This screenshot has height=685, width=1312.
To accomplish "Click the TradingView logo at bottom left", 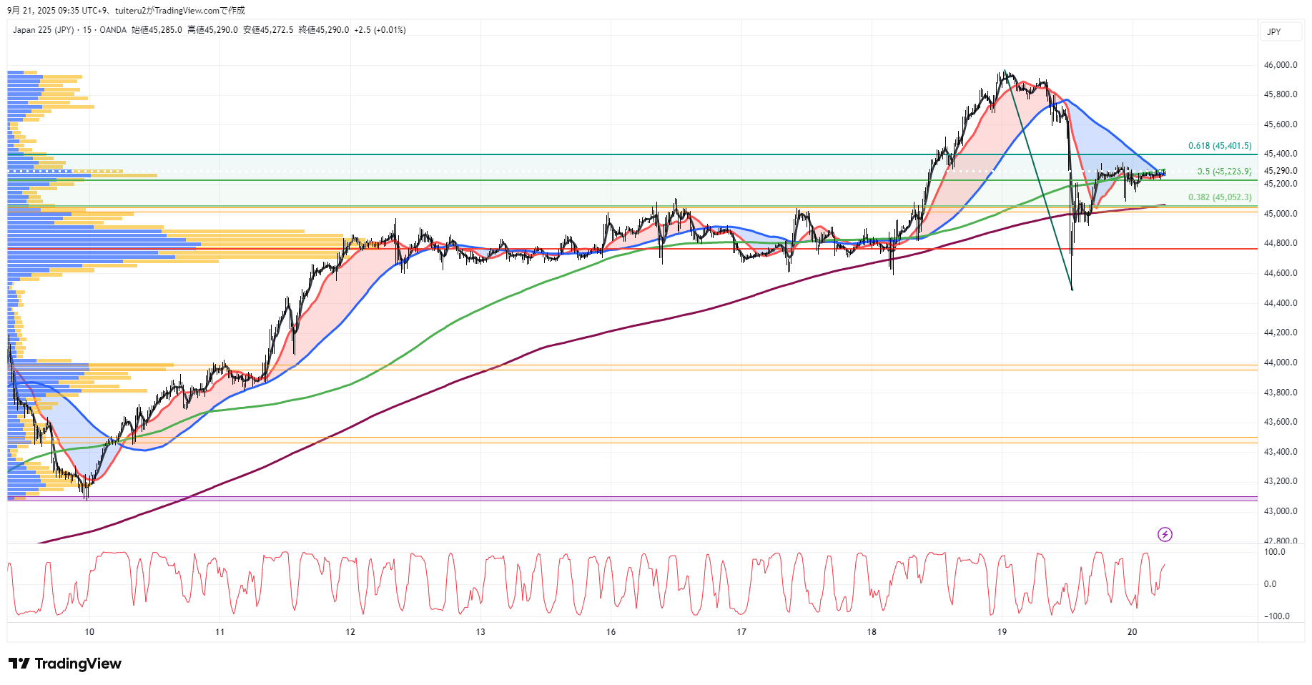I will (x=65, y=664).
